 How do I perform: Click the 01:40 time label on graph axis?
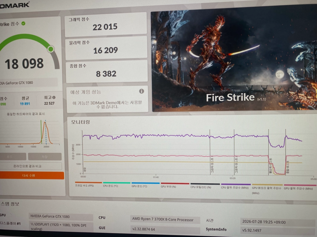pos(156,177)
